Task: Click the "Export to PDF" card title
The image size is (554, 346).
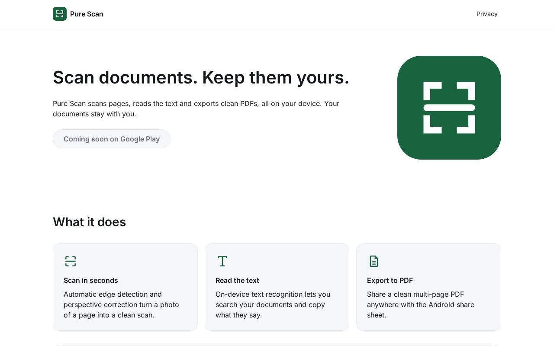Action: [x=390, y=280]
